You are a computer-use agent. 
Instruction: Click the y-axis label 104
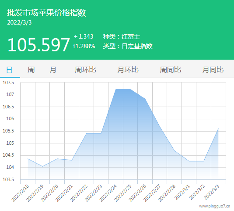(10, 167)
